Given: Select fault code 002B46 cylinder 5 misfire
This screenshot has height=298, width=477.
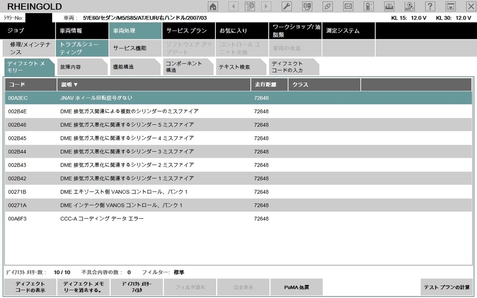Looking at the screenshot, I should (x=238, y=125).
